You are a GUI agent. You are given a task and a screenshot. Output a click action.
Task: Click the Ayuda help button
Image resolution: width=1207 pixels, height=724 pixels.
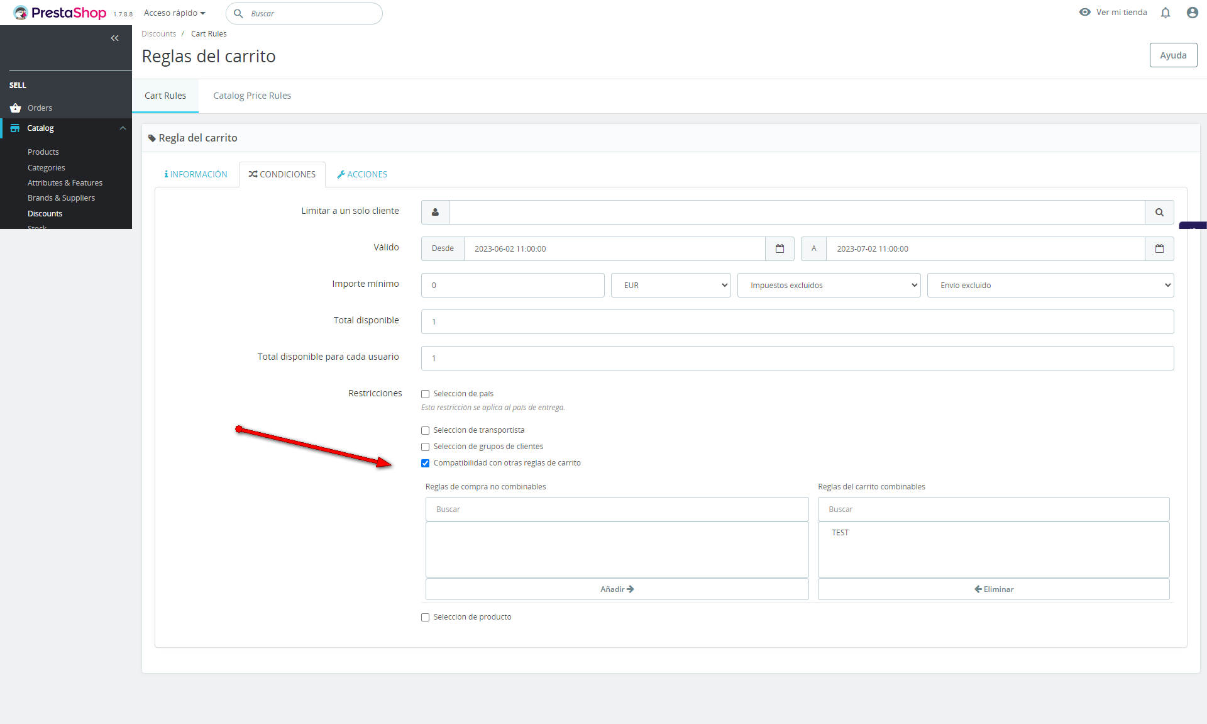(x=1173, y=55)
